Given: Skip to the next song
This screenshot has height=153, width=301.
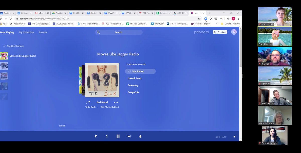Looking at the screenshot, I should coord(129,136).
